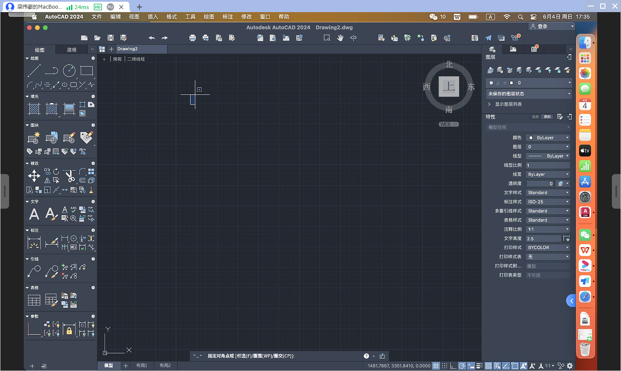Viewport: 621px width, 371px height.
Task: Toggle object snap in status bar
Action: coord(515,366)
